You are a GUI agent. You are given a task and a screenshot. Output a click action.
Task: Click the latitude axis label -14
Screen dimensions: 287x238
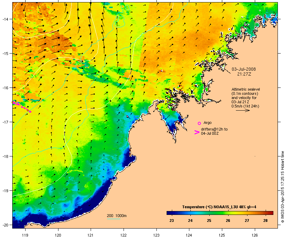tap(5, 19)
